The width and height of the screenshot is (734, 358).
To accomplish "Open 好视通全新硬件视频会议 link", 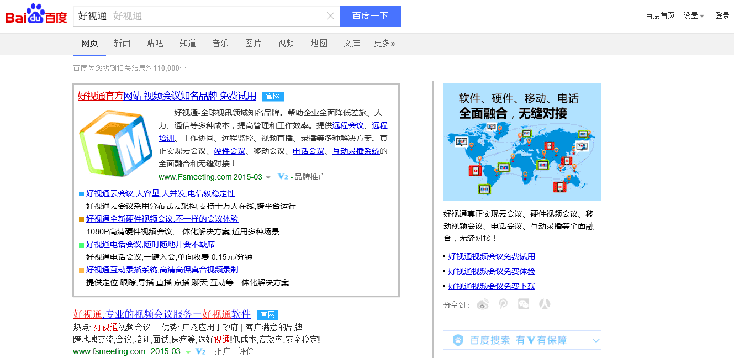I will 162,219.
